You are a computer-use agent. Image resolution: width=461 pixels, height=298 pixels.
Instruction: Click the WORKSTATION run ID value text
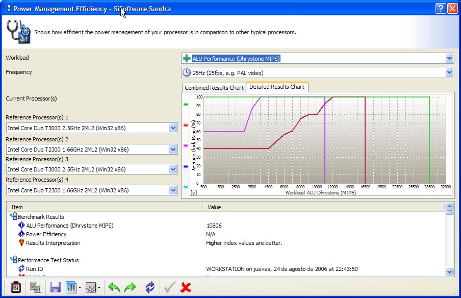click(281, 269)
